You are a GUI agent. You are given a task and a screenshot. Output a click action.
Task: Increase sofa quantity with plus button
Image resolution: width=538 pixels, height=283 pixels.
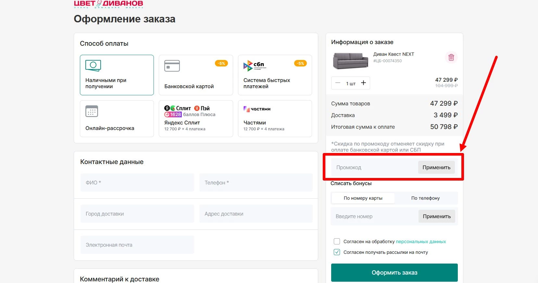363,83
